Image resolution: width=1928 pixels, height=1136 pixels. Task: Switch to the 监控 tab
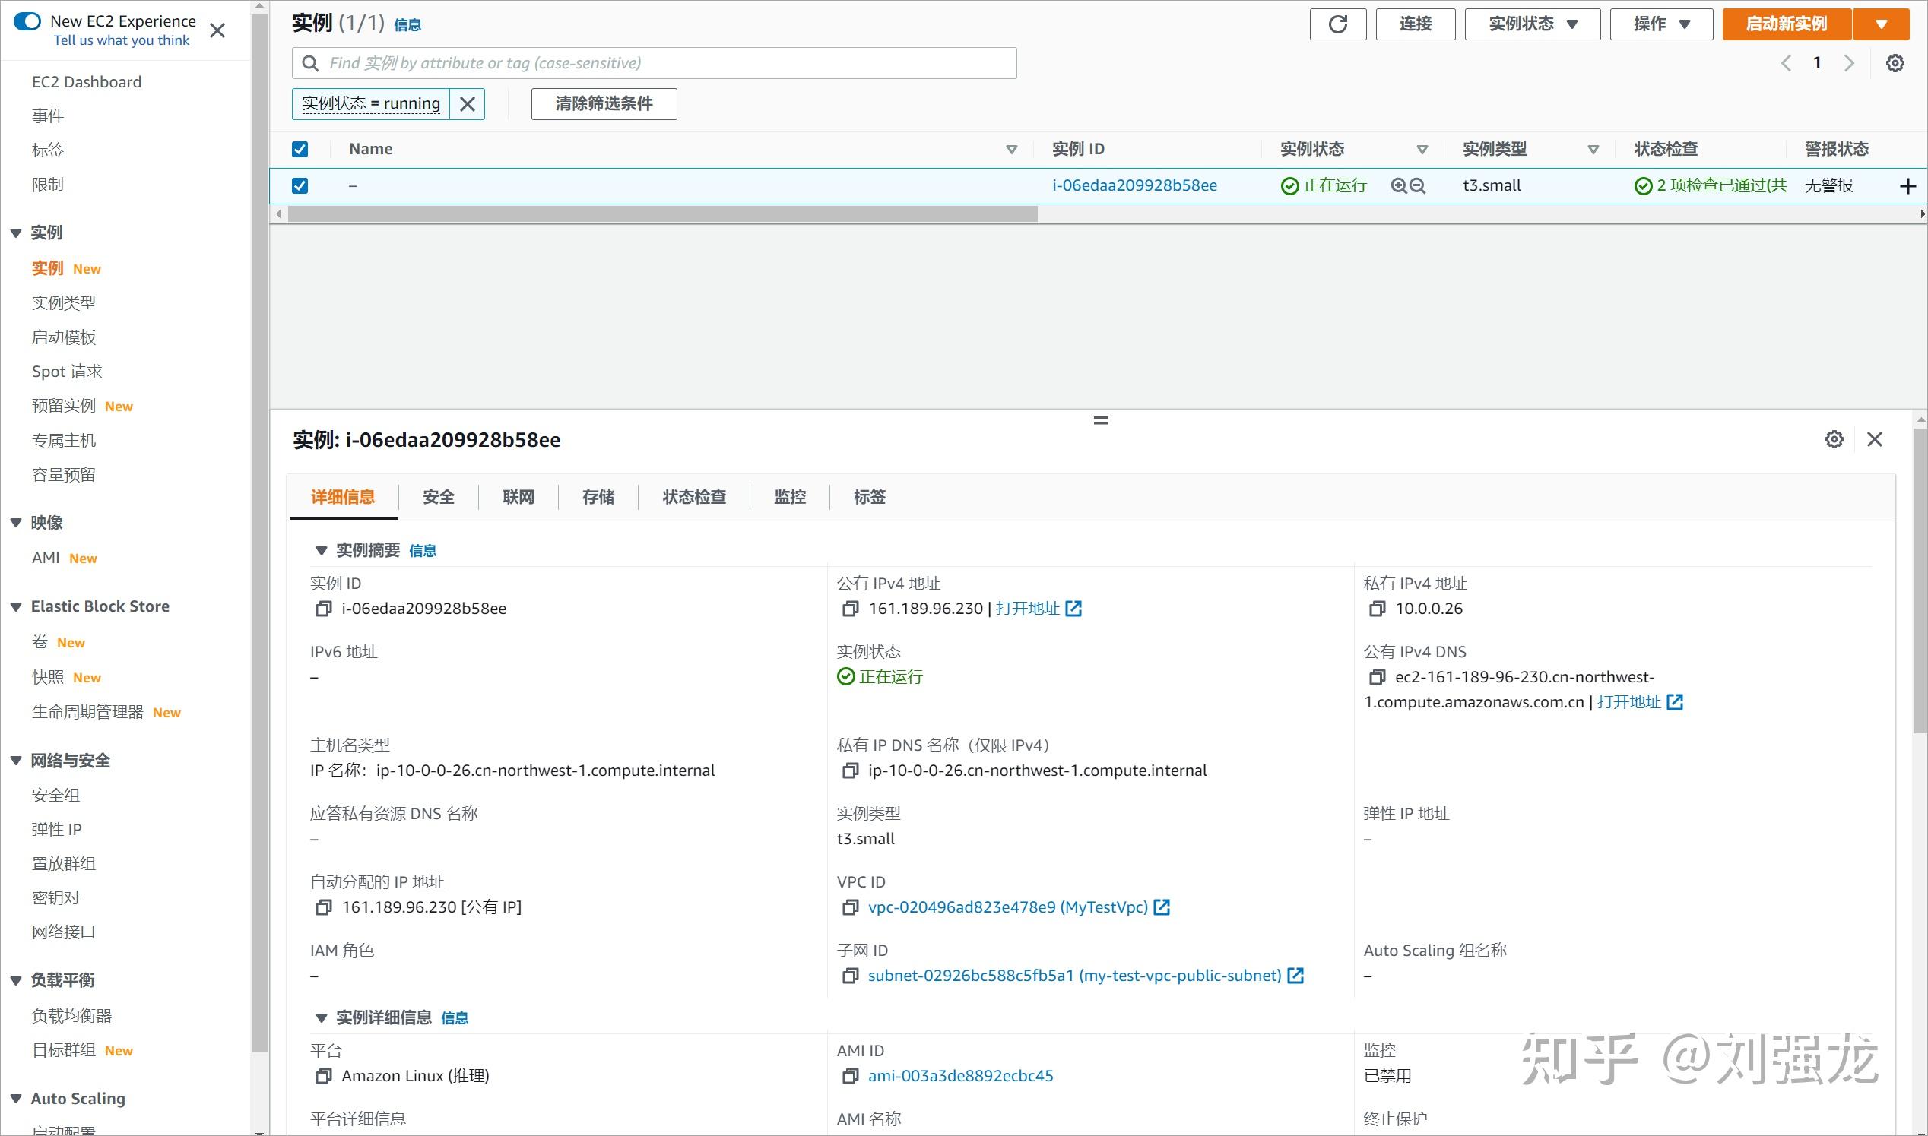789,497
